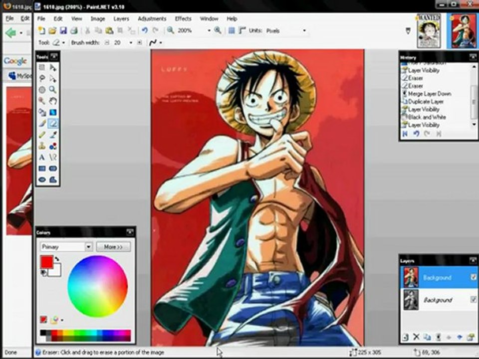Open the Units dropdown
Image resolution: width=479 pixels, height=359 pixels.
coord(304,30)
